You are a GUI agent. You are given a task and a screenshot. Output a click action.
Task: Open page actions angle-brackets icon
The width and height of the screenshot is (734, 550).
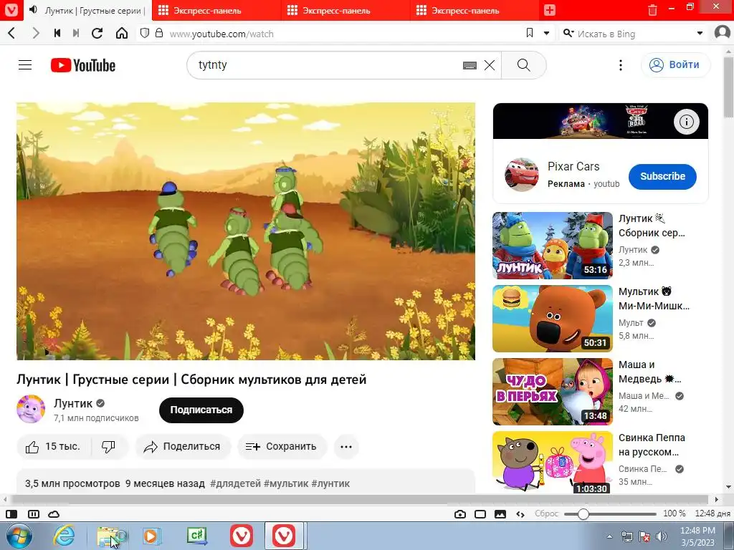(x=520, y=514)
